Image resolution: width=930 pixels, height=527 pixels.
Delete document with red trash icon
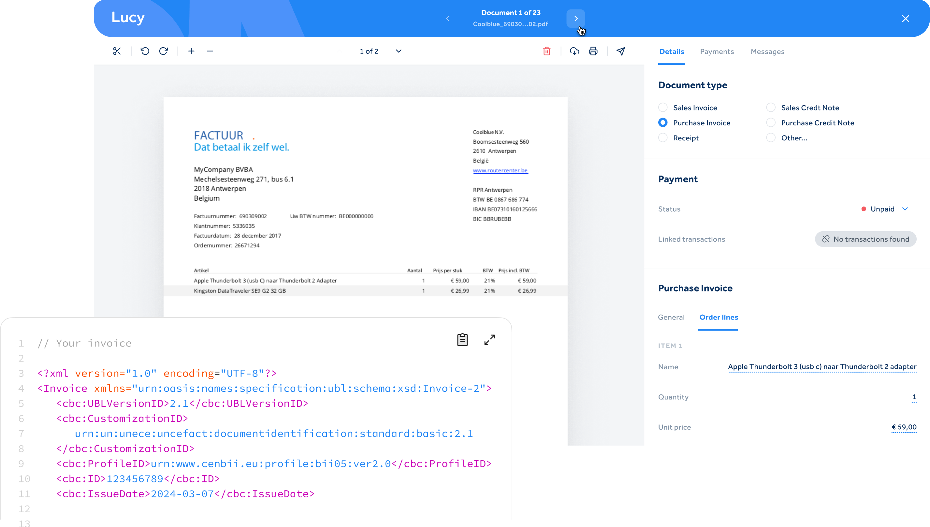(x=547, y=51)
